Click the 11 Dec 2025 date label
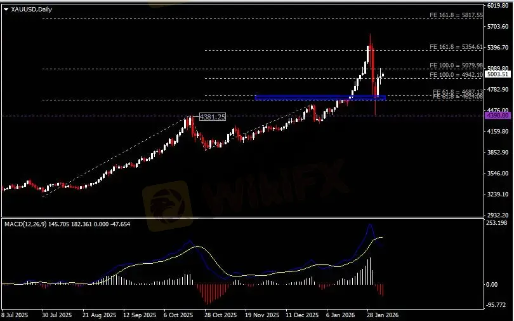 (302, 315)
